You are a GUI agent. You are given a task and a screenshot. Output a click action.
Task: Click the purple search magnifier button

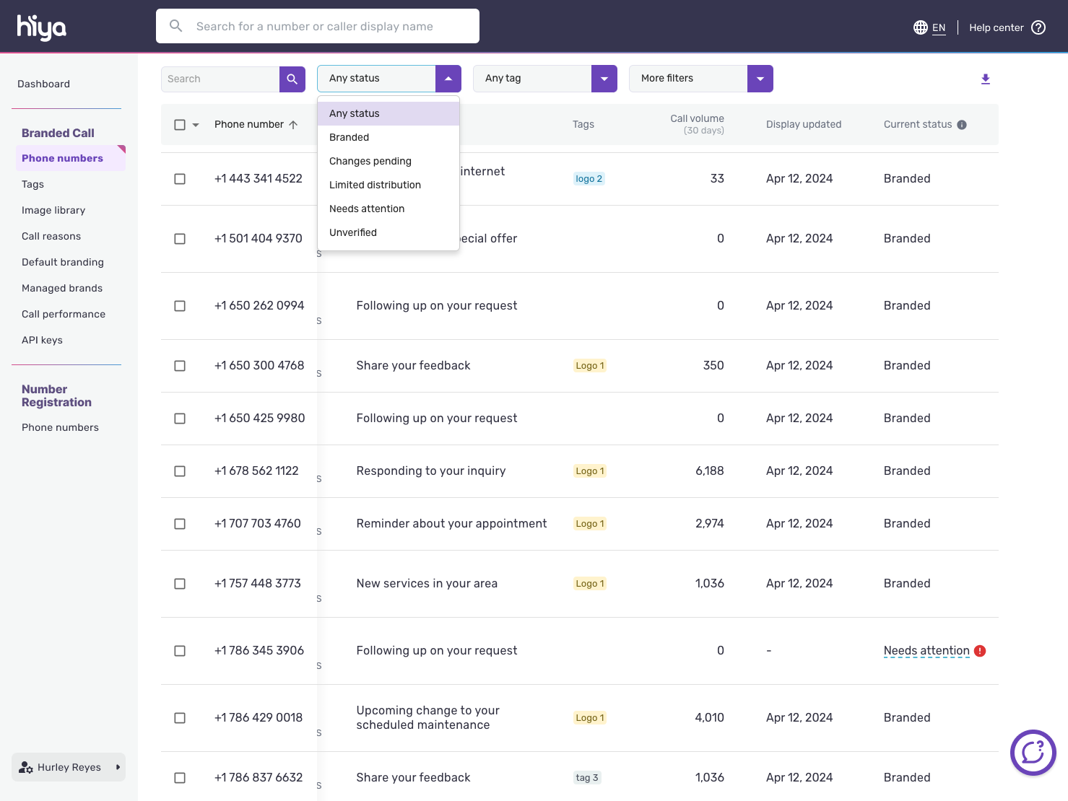tap(292, 79)
